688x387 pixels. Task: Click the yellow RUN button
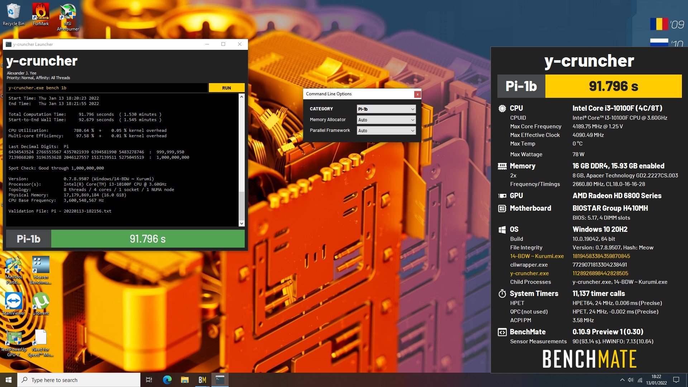(x=226, y=88)
